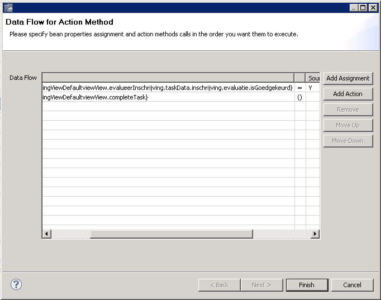
Task: Click the dialog's title bar window icon
Action: coord(8,8)
